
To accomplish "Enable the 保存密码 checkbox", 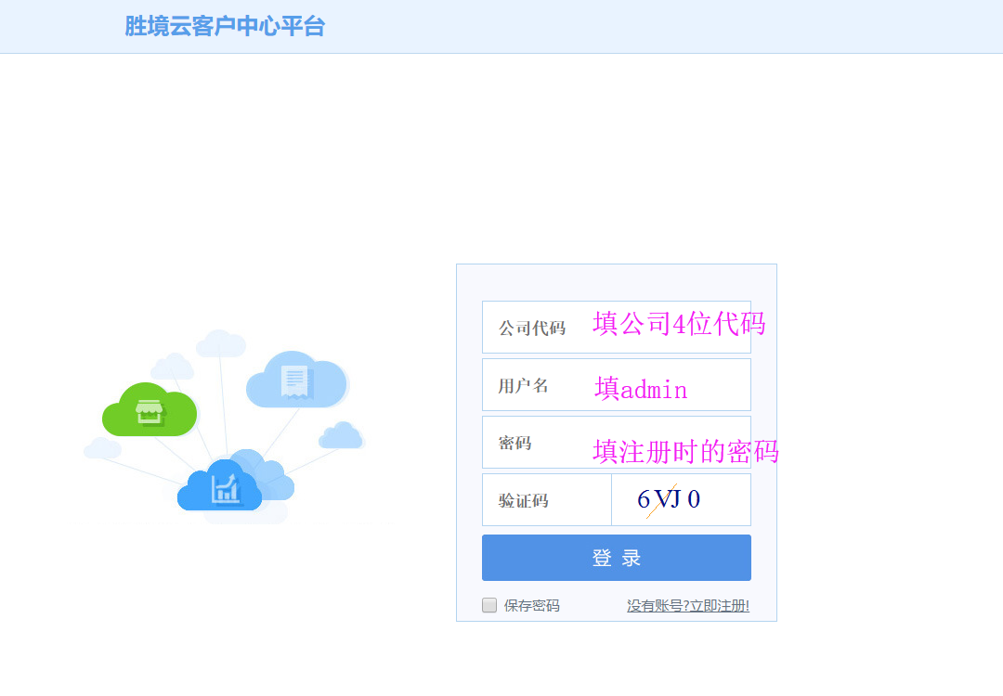I will click(x=489, y=606).
